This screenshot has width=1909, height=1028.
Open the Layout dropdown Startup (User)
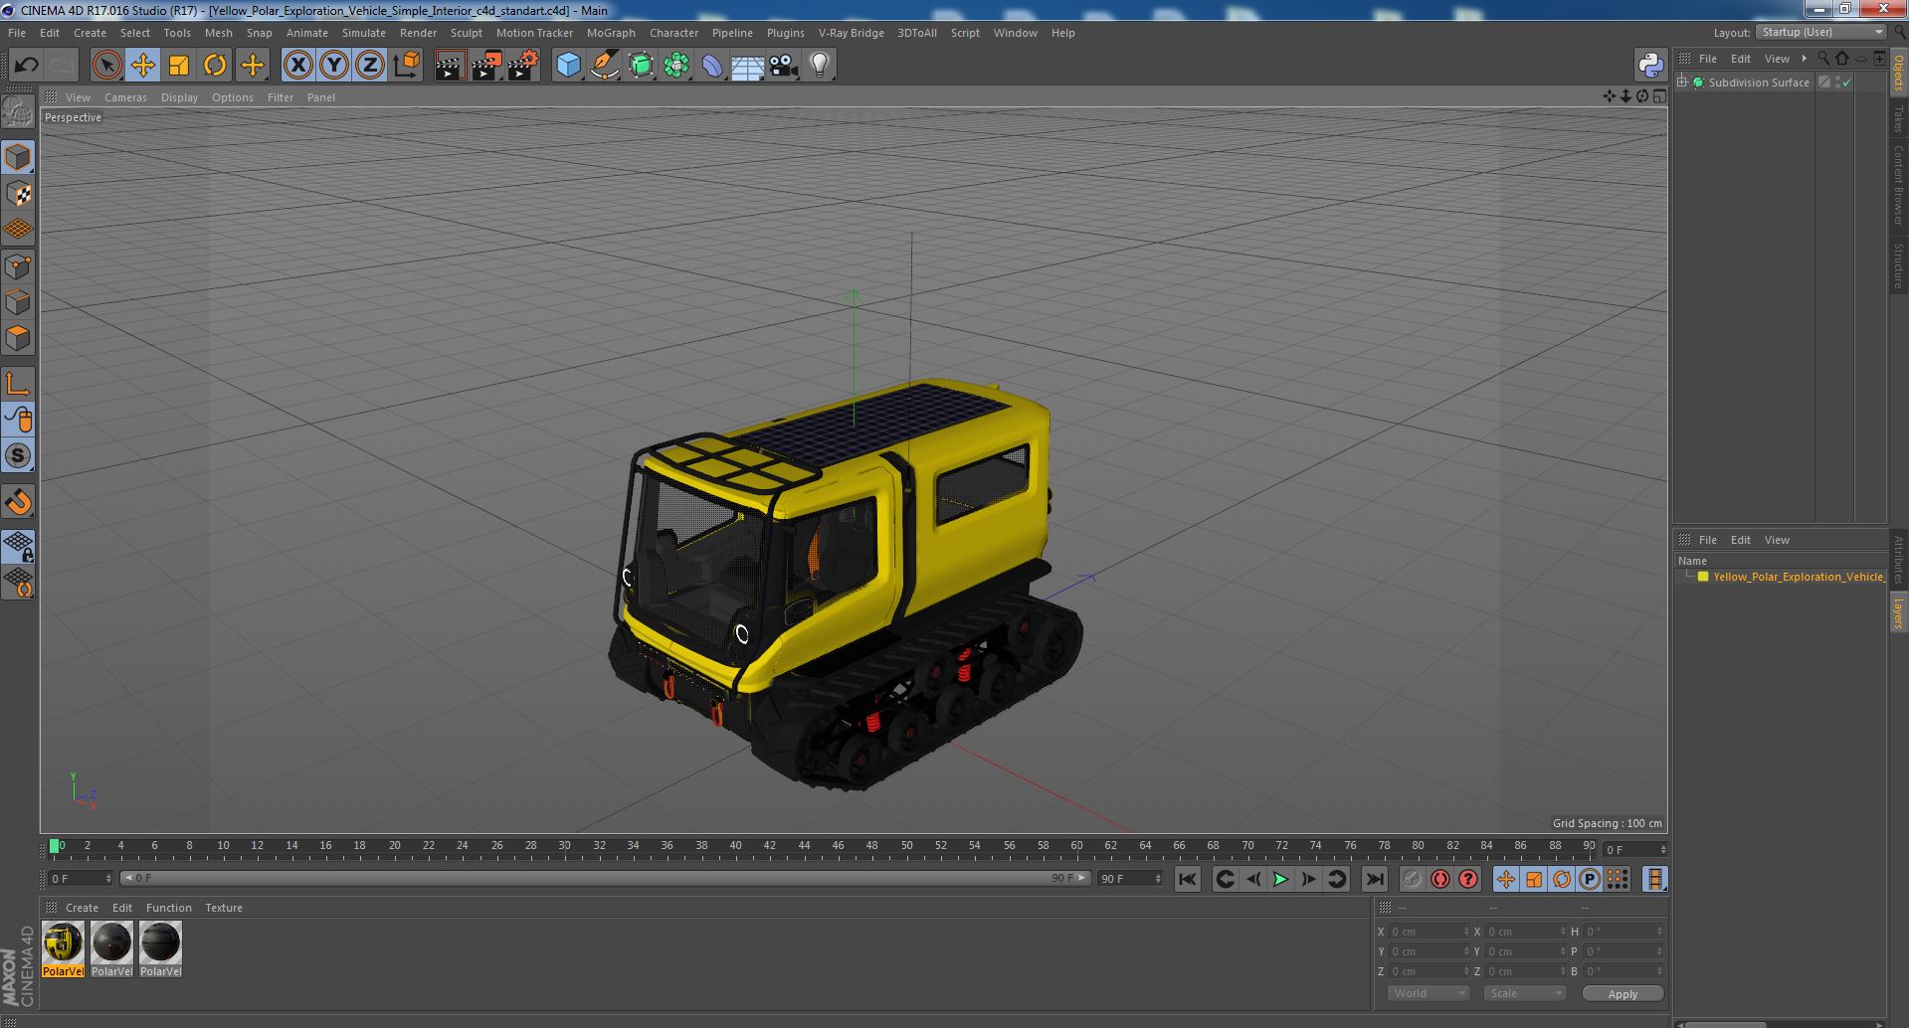pos(1820,32)
